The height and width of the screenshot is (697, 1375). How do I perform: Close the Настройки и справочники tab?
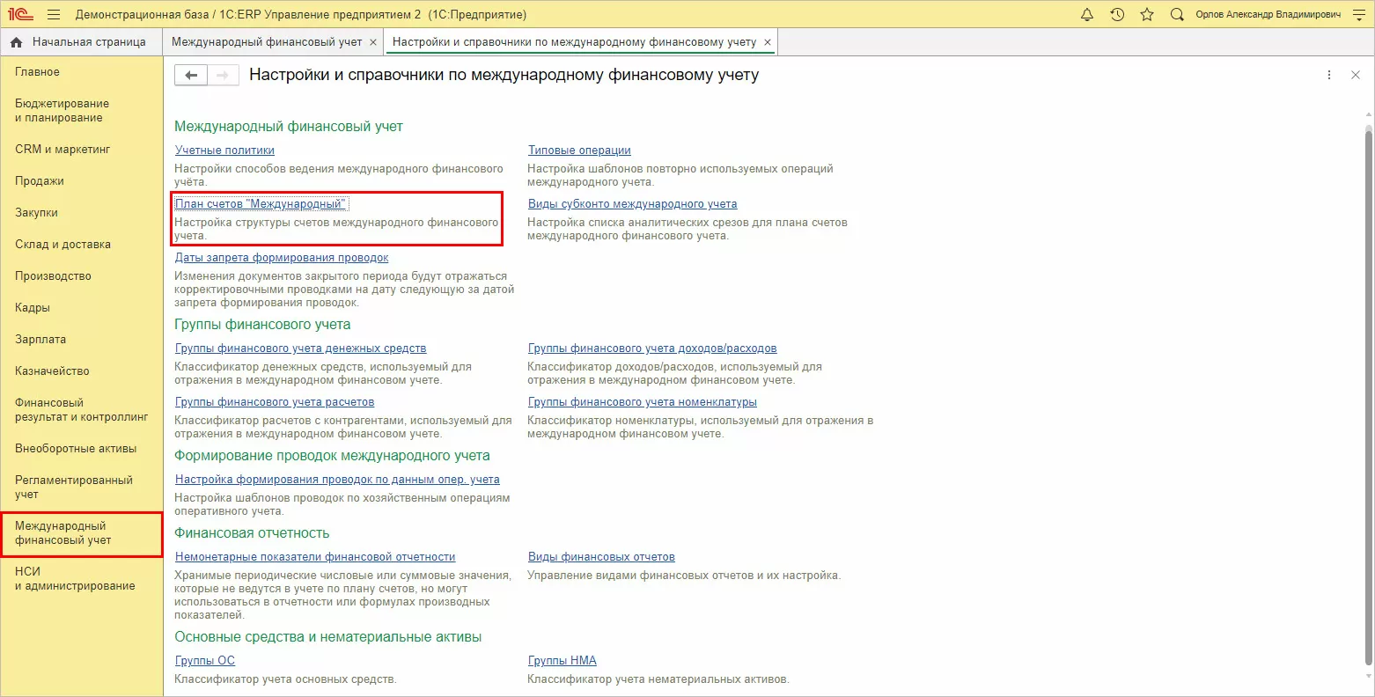pyautogui.click(x=768, y=42)
